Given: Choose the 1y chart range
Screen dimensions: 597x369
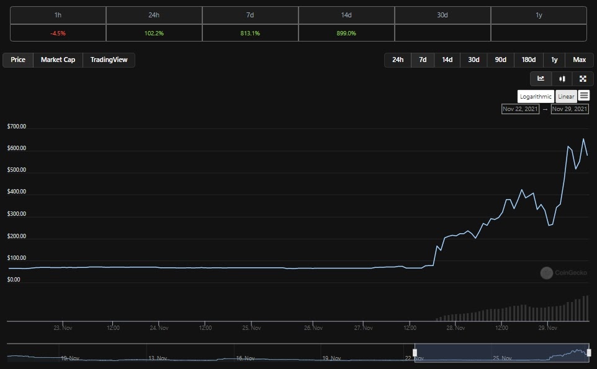Looking at the screenshot, I should coord(554,60).
